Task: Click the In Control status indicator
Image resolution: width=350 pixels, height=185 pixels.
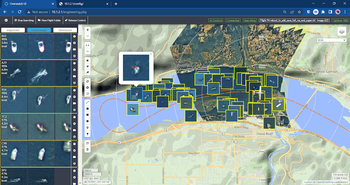Action: pos(216,20)
